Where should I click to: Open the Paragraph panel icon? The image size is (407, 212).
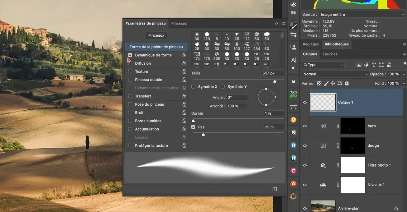pos(293,69)
